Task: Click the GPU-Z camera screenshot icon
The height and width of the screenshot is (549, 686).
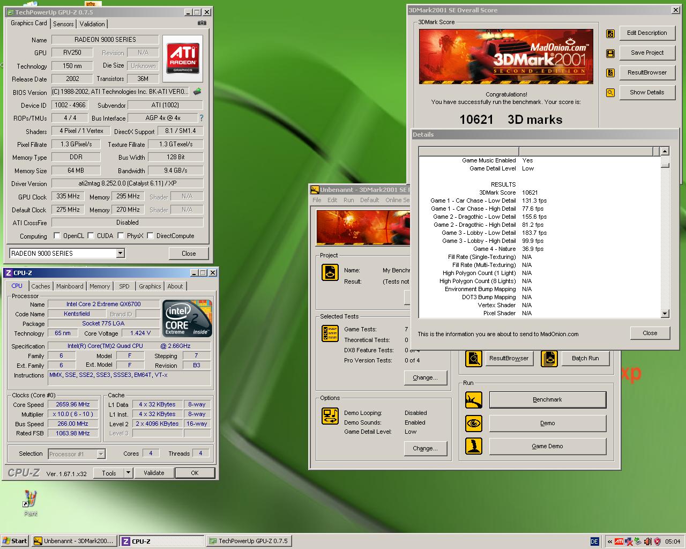Action: (202, 23)
